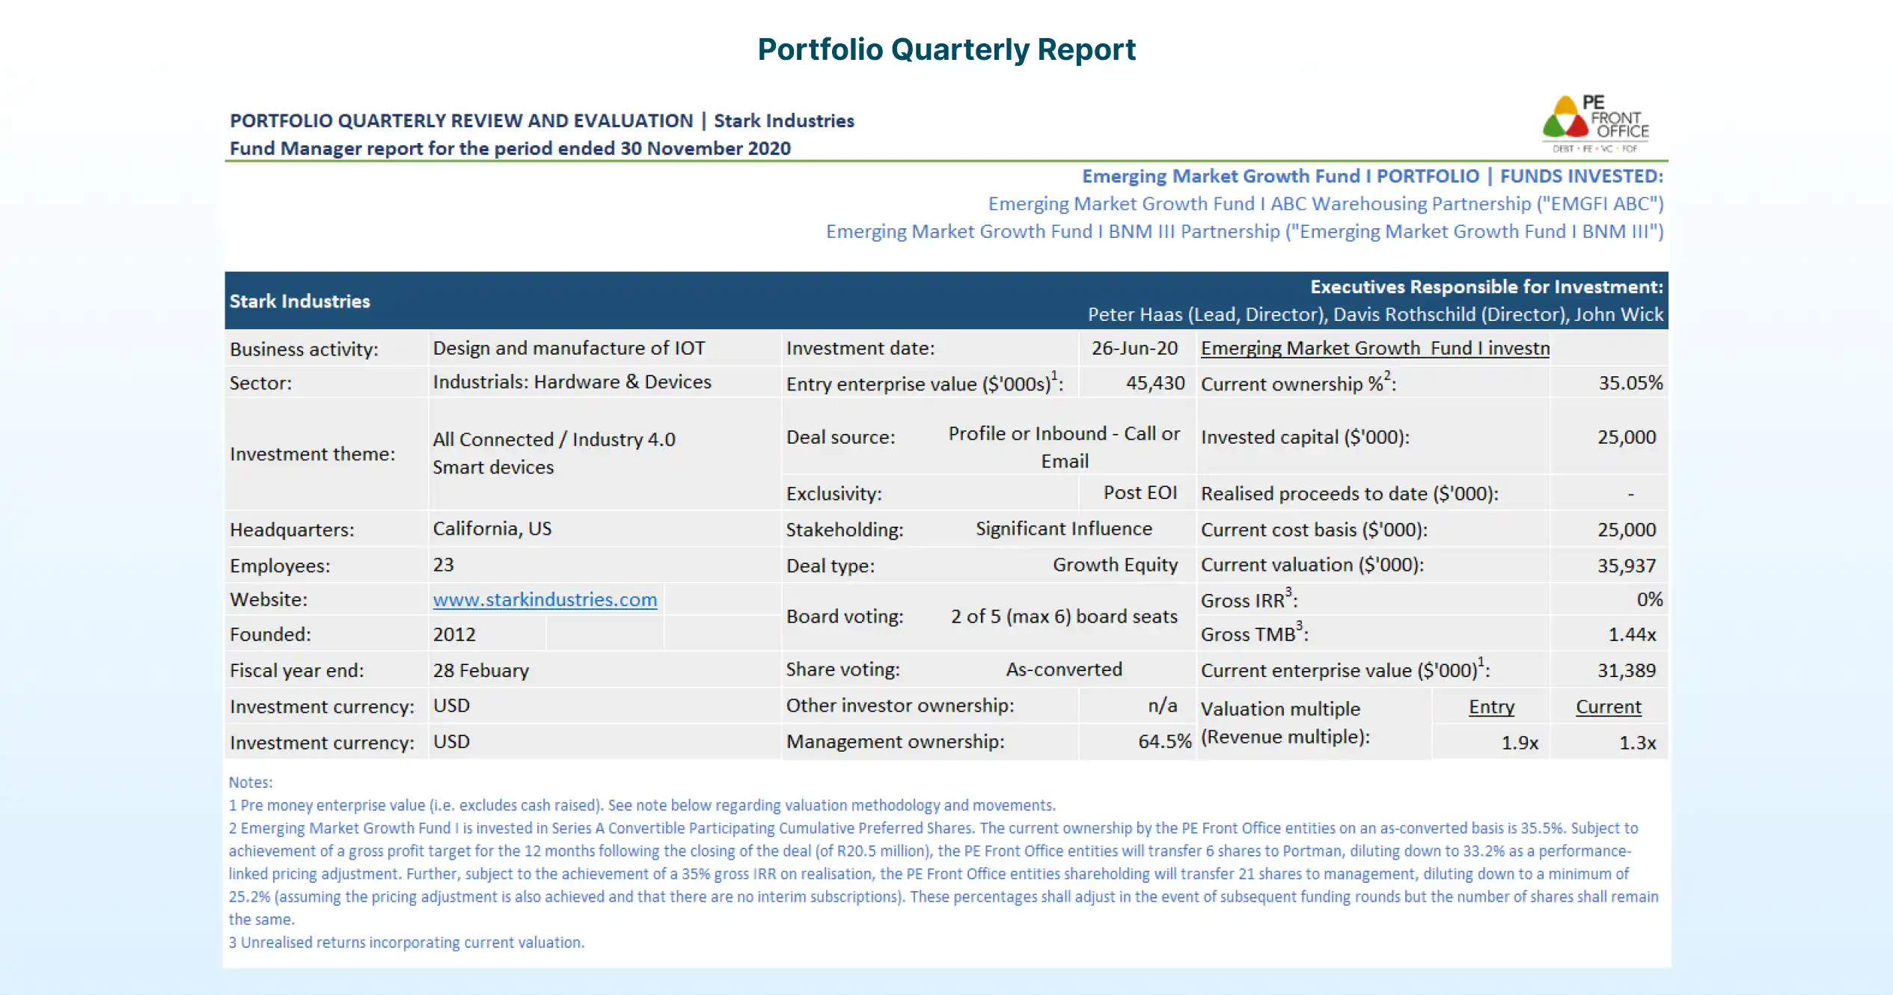Select the investment theme All Connected / Industry 4.0

tap(554, 440)
